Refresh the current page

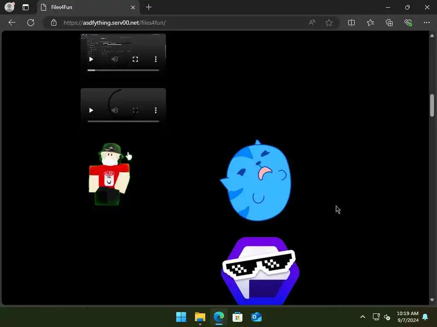click(x=31, y=23)
